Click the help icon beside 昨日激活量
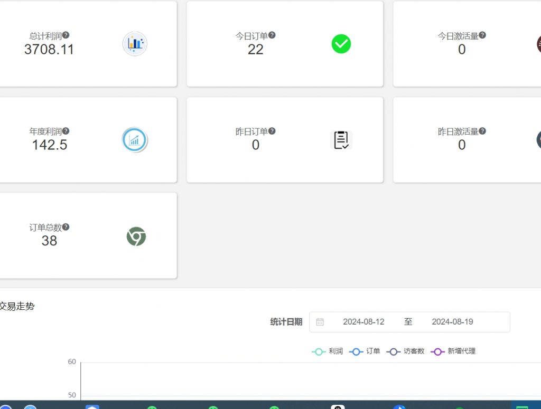This screenshot has height=409, width=541. click(482, 131)
